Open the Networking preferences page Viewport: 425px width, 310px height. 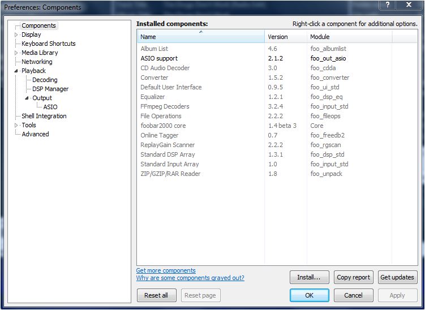click(x=37, y=62)
